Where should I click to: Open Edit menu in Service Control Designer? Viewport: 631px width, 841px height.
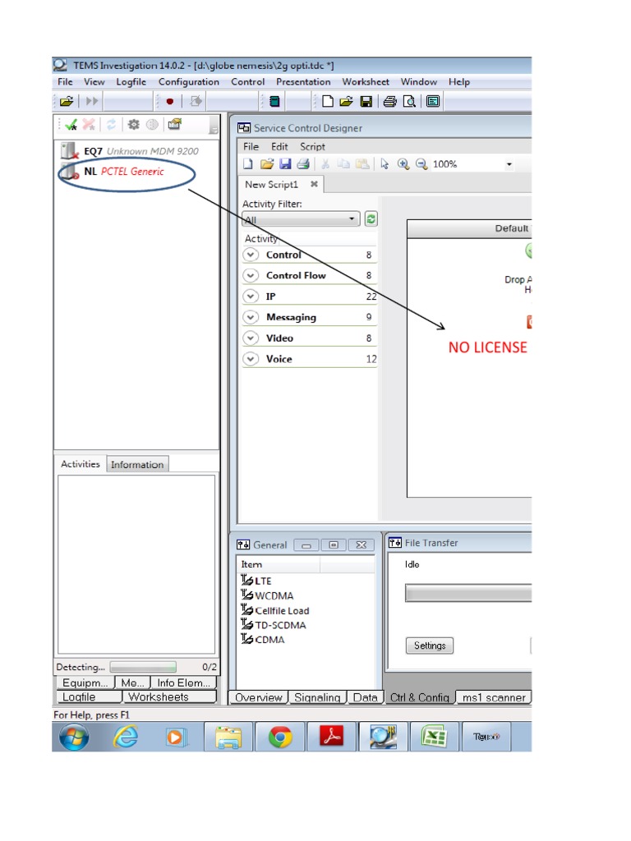pos(279,146)
